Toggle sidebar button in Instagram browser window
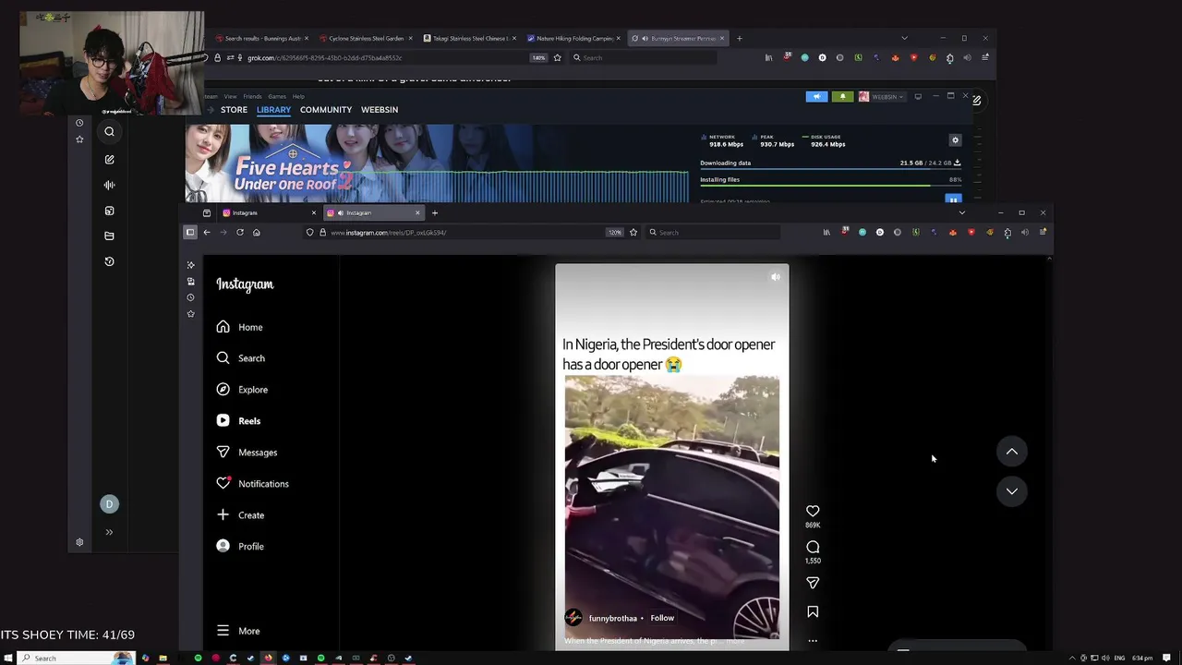1182x665 pixels. (x=190, y=233)
